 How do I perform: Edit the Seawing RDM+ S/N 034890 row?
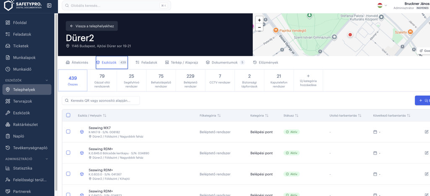427,153
